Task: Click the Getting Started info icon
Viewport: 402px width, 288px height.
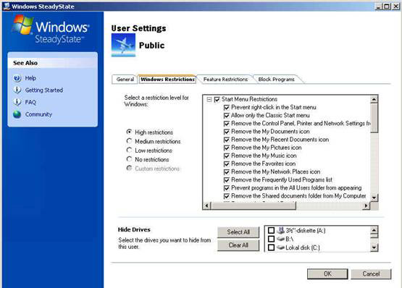Action: point(17,90)
